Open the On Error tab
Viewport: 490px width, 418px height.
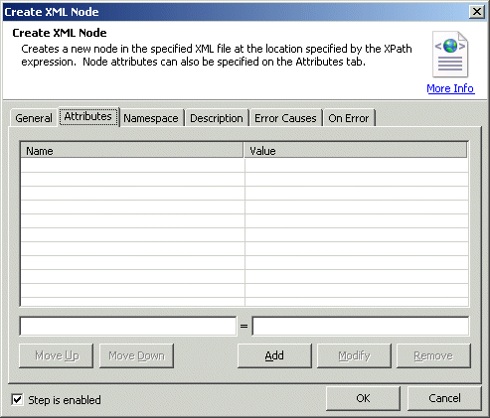coord(349,118)
